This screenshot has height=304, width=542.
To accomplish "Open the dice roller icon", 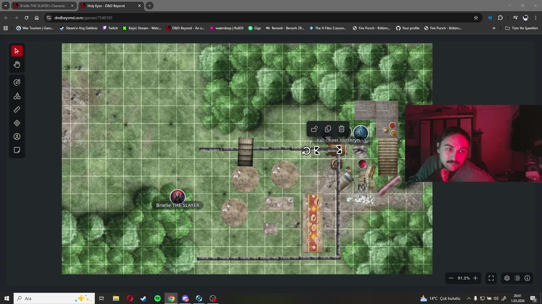I will (507, 278).
